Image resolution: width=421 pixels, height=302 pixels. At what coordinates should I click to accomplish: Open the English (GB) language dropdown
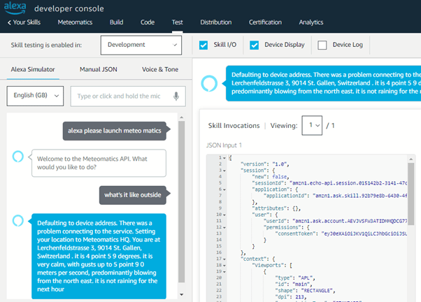[35, 96]
